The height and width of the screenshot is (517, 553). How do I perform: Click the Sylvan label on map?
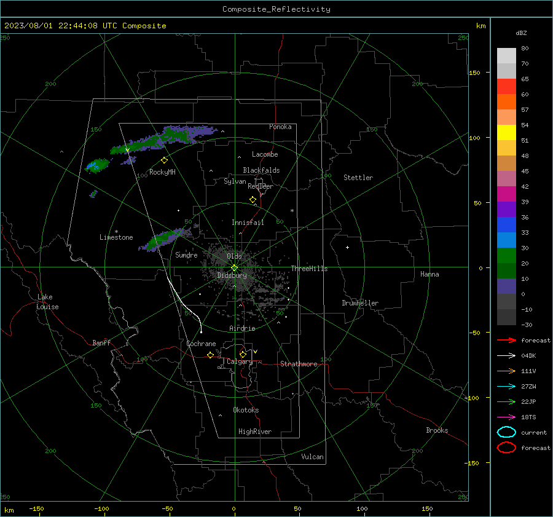(x=235, y=181)
